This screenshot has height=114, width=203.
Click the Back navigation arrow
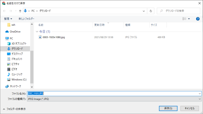tap(4, 11)
